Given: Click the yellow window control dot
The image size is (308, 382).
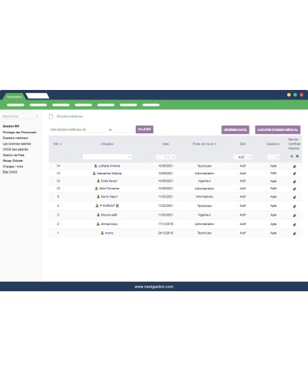Looking at the screenshot, I should [289, 95].
